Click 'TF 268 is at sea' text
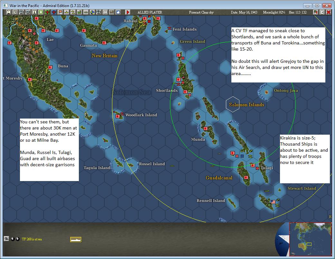The image size is (335, 259). tap(32, 239)
